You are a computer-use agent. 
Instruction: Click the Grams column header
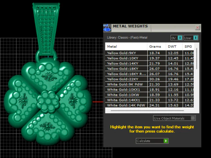(x=156, y=47)
